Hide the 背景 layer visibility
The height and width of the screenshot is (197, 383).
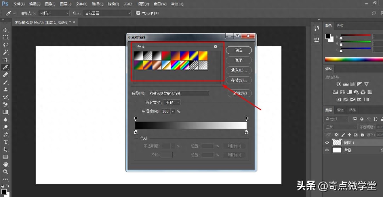(x=327, y=150)
